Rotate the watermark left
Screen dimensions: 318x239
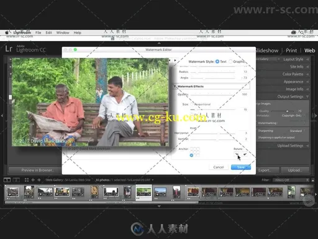pos(237,154)
